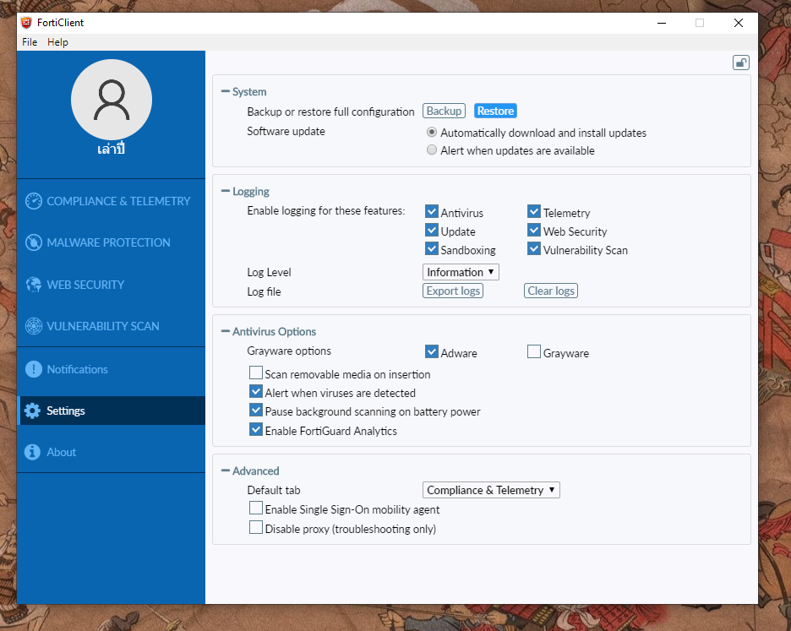Collapse the Logging section

point(226,192)
